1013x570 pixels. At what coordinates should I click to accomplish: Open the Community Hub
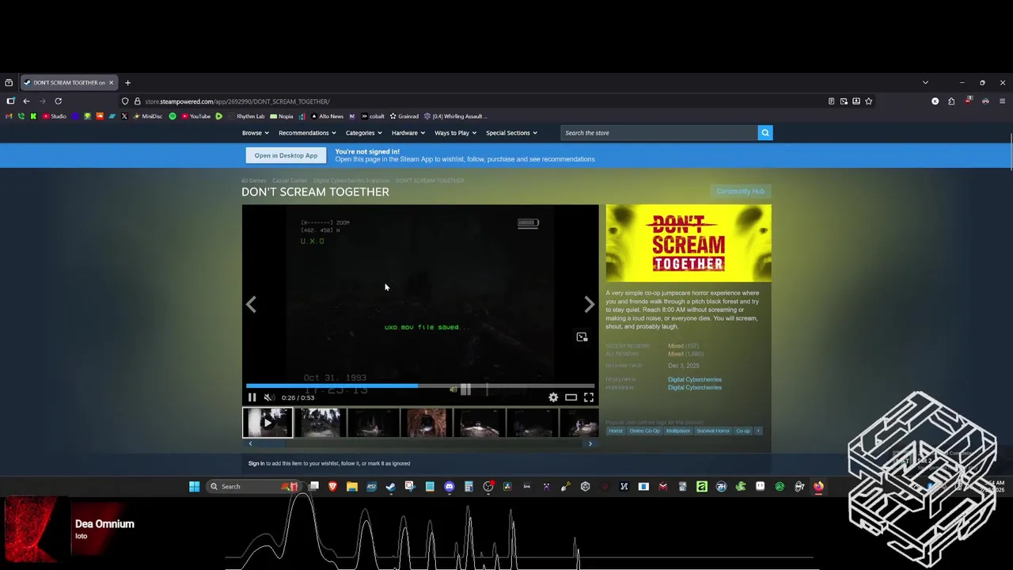pyautogui.click(x=740, y=192)
